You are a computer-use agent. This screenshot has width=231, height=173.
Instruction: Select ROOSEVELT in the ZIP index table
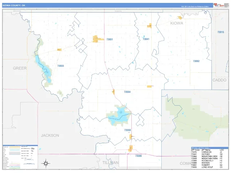(x=207, y=161)
